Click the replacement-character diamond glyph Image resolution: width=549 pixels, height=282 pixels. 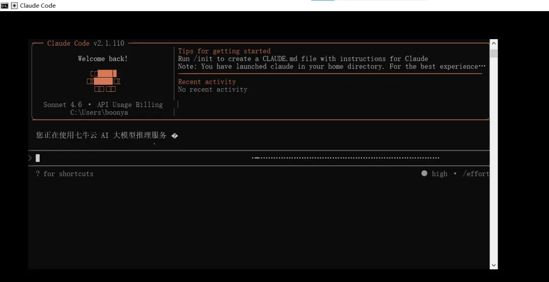click(175, 135)
